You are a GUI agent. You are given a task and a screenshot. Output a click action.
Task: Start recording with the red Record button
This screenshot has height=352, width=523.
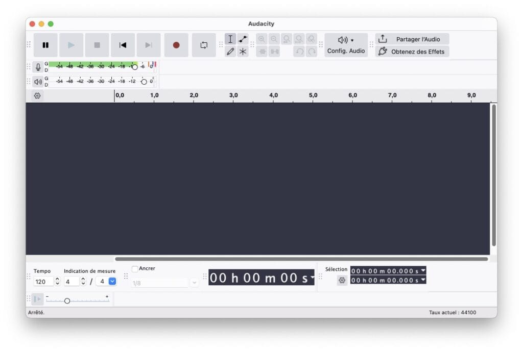176,45
